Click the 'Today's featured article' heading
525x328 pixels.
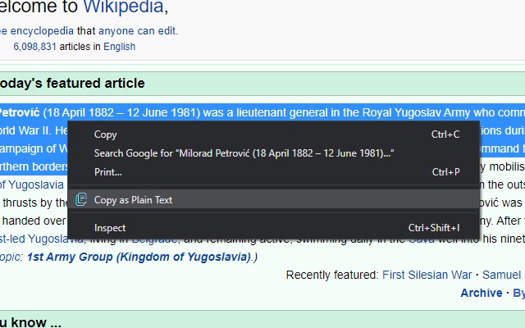[x=72, y=83]
